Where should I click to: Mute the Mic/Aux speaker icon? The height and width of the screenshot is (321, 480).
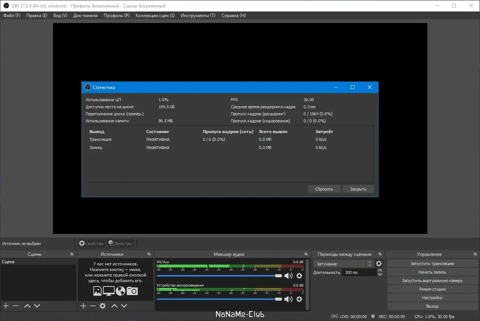pos(288,276)
